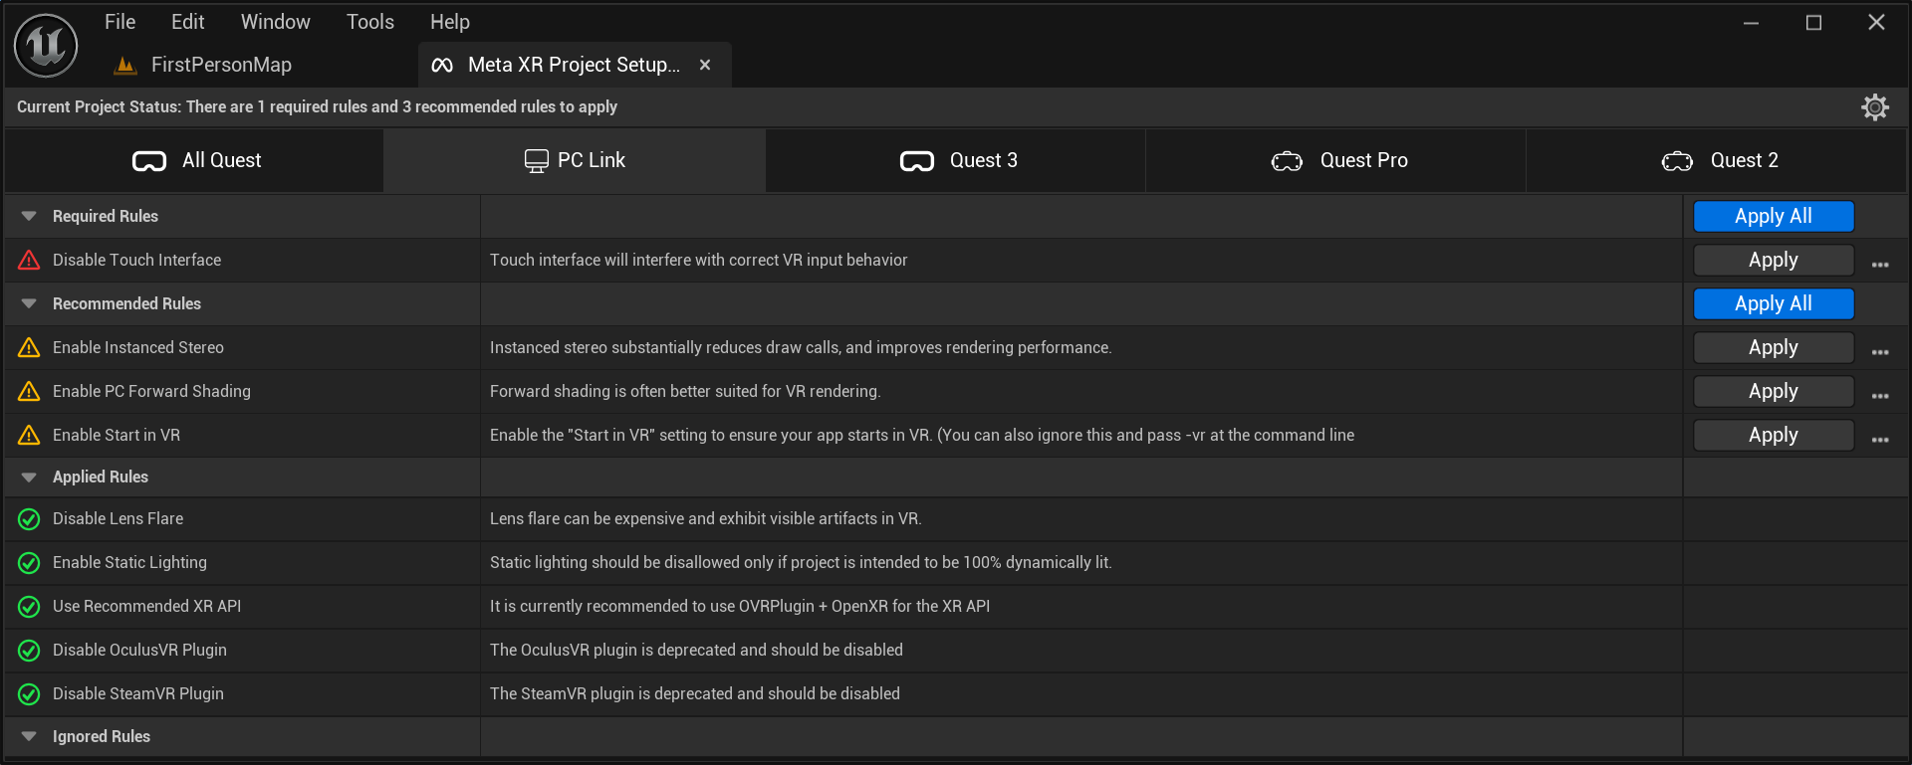The height and width of the screenshot is (765, 1912).
Task: Click red error icon for Disable Touch Interface
Action: tap(29, 260)
